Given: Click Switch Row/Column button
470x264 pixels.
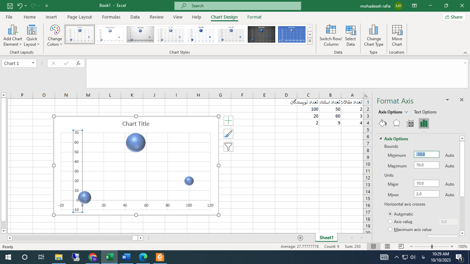Looking at the screenshot, I should [331, 36].
